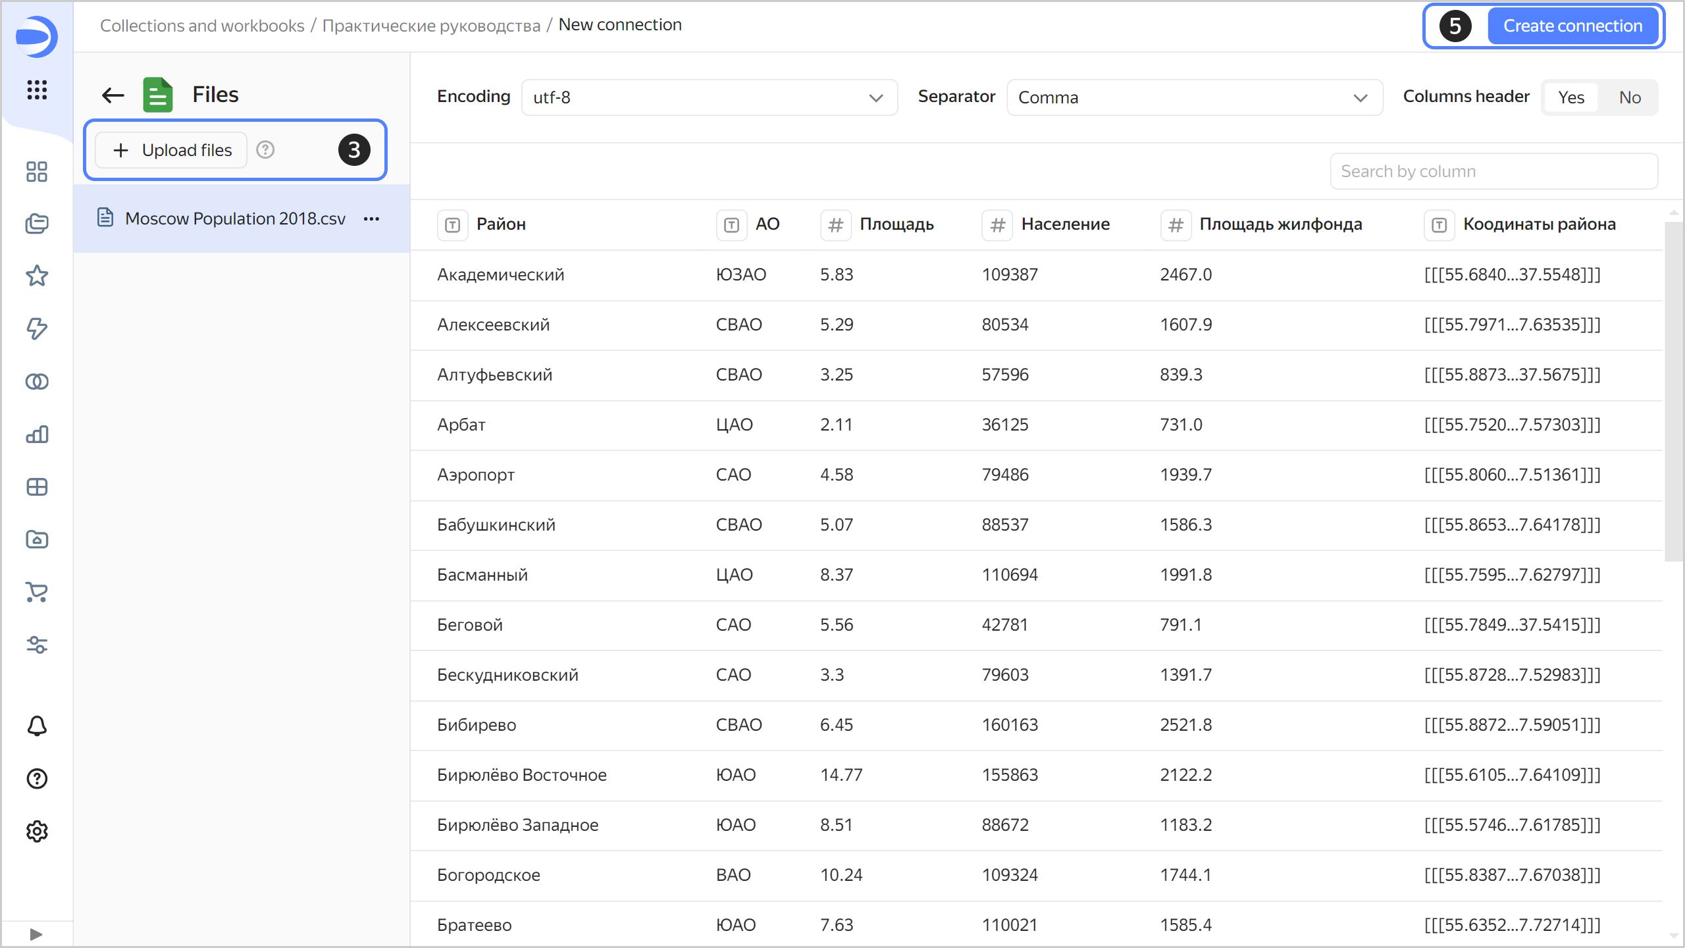Expand the Separator Comma dropdown
The image size is (1685, 948).
click(1194, 97)
